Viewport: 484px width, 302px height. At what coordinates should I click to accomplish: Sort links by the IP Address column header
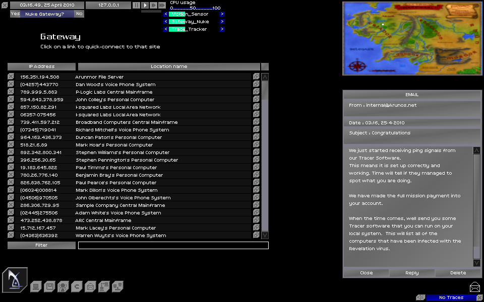(x=41, y=66)
